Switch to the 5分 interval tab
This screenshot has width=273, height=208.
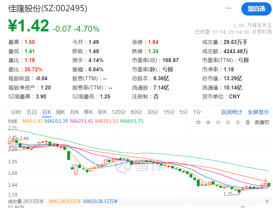[184, 112]
